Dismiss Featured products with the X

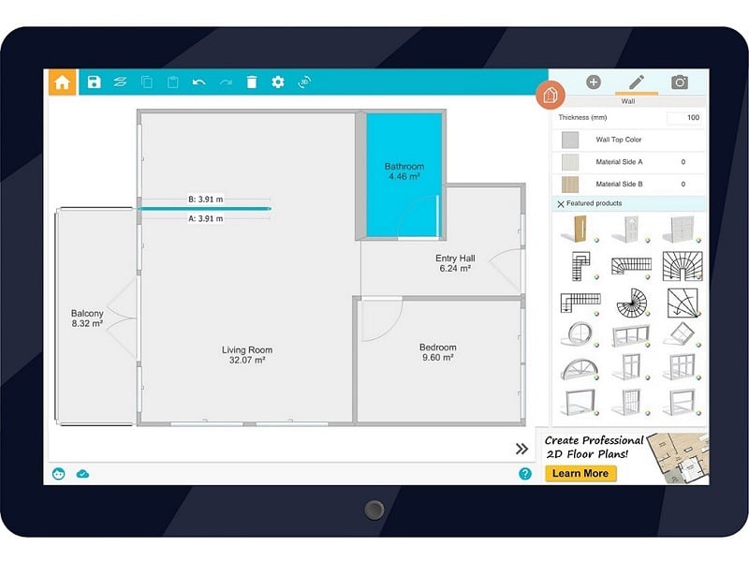click(x=562, y=203)
